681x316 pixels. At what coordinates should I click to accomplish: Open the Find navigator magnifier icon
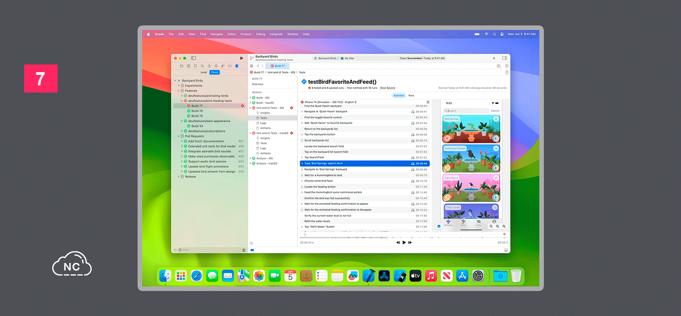click(202, 66)
